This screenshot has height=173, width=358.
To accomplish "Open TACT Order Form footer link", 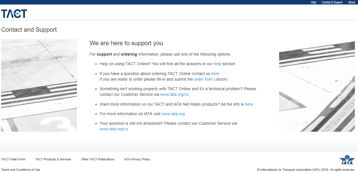I will [x=13, y=159].
